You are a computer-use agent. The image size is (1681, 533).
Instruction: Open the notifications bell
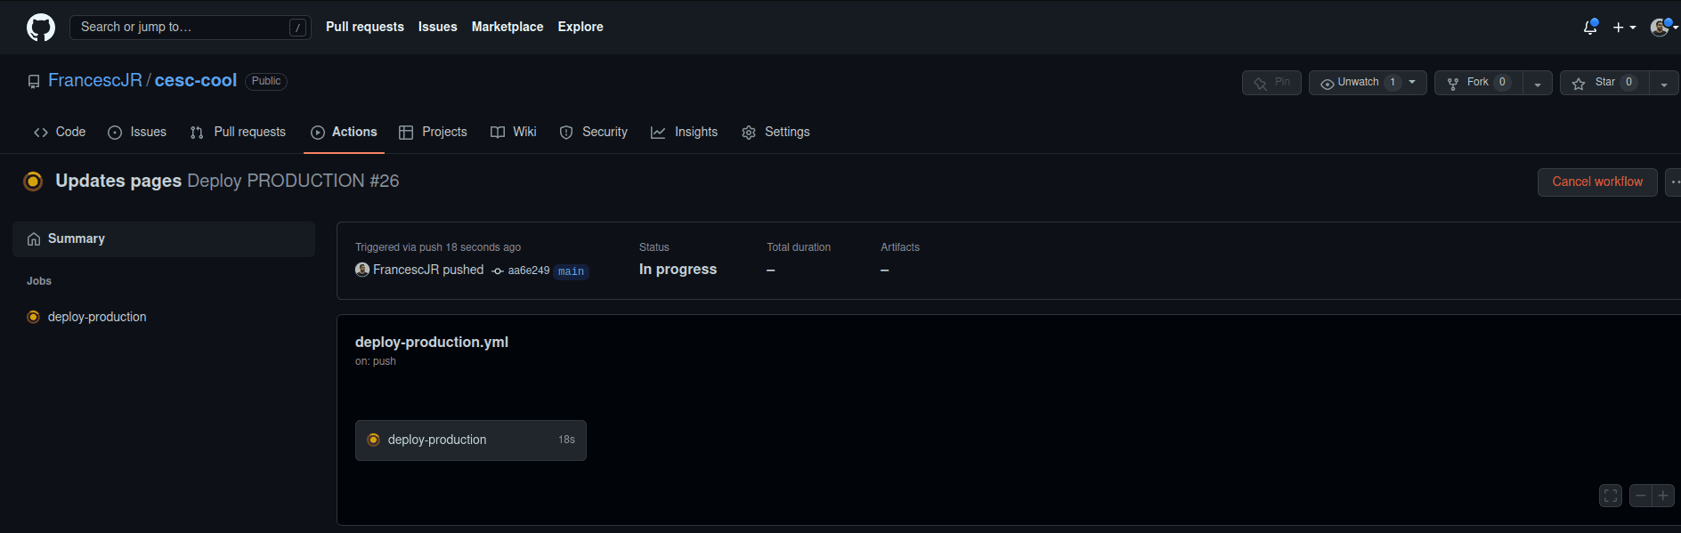pyautogui.click(x=1590, y=28)
